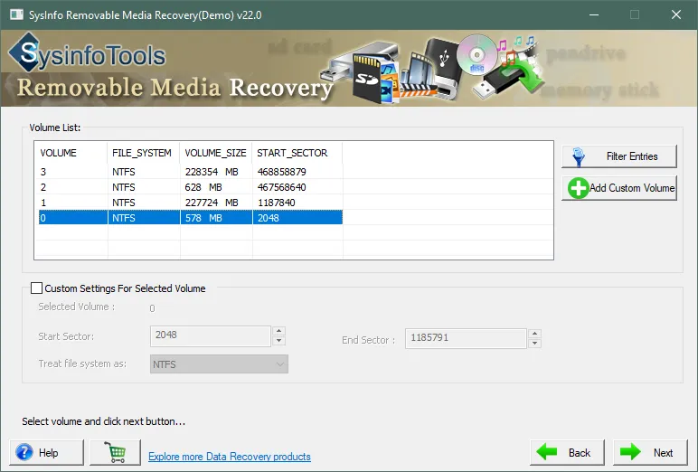This screenshot has height=472, width=698.
Task: Enable Custom Settings For Selected Volume checkbox
Action: 36,288
